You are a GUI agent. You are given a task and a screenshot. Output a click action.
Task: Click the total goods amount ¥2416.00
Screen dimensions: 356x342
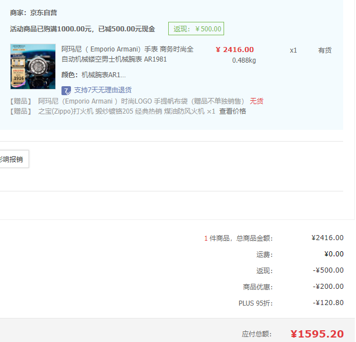327,238
